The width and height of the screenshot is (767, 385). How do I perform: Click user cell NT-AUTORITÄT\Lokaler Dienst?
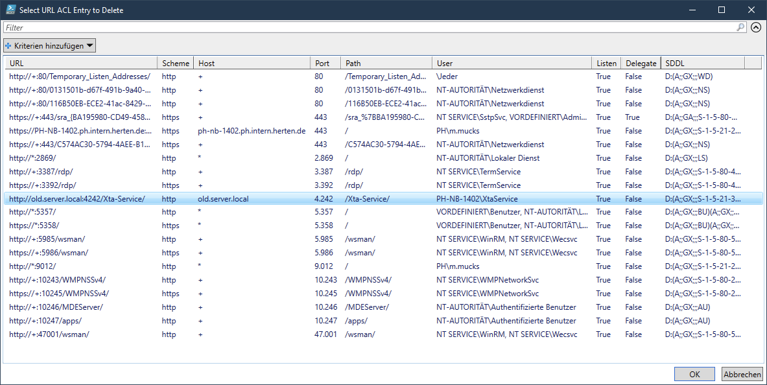coord(488,158)
